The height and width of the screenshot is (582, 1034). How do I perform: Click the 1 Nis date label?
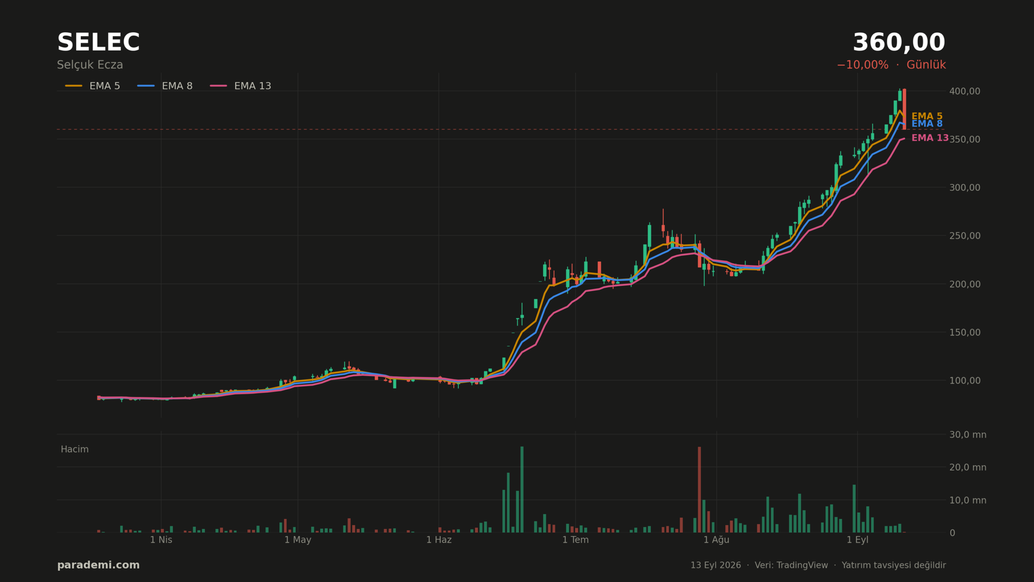click(161, 540)
